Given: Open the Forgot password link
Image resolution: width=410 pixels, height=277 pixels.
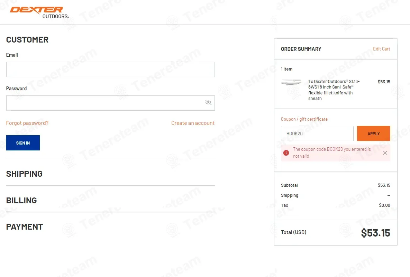Looking at the screenshot, I should (27, 123).
